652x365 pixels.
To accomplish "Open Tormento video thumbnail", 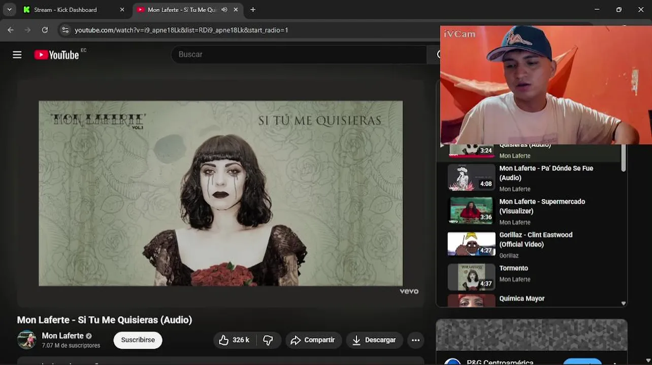I will click(471, 277).
